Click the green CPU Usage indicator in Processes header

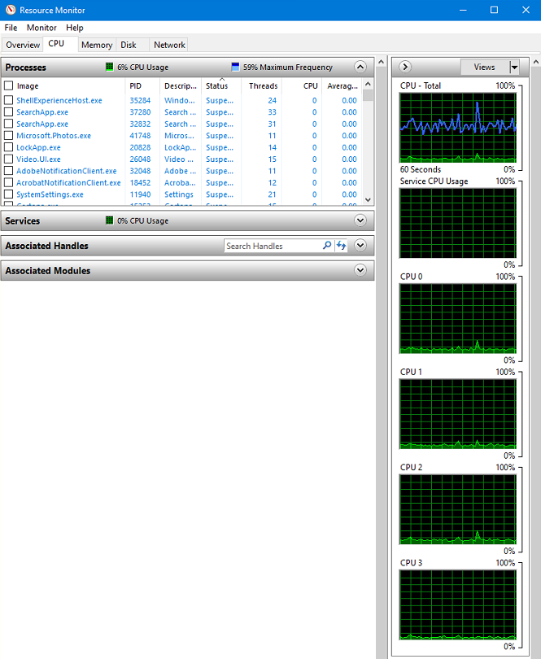[109, 67]
